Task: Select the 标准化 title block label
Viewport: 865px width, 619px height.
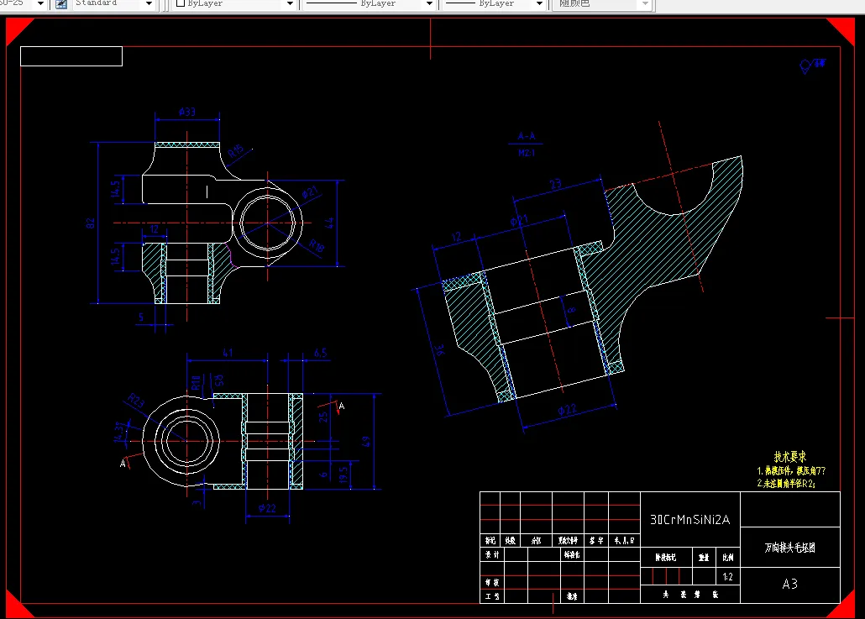Action: pyautogui.click(x=572, y=554)
